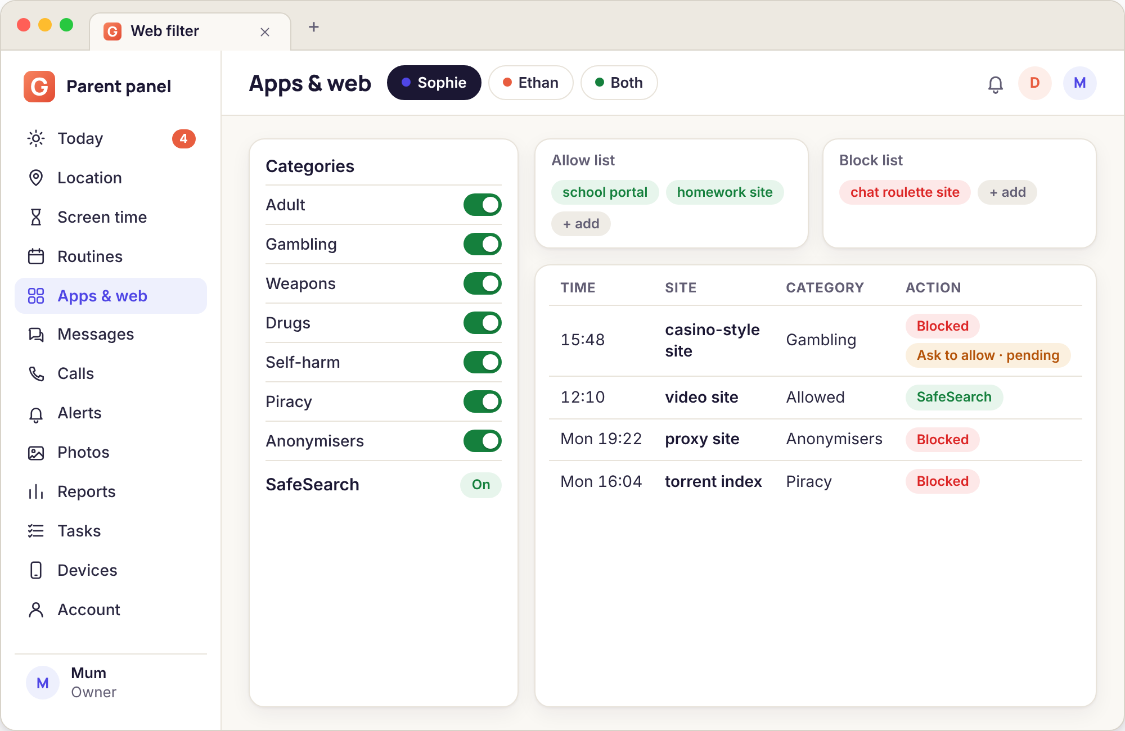Open Location via the pin icon

point(36,178)
